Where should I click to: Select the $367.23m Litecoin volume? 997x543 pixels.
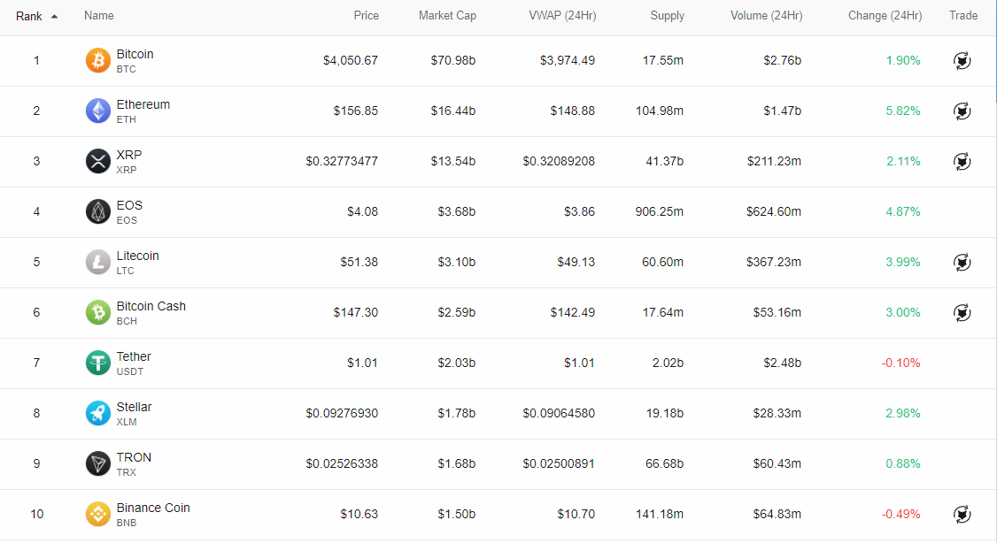point(773,262)
